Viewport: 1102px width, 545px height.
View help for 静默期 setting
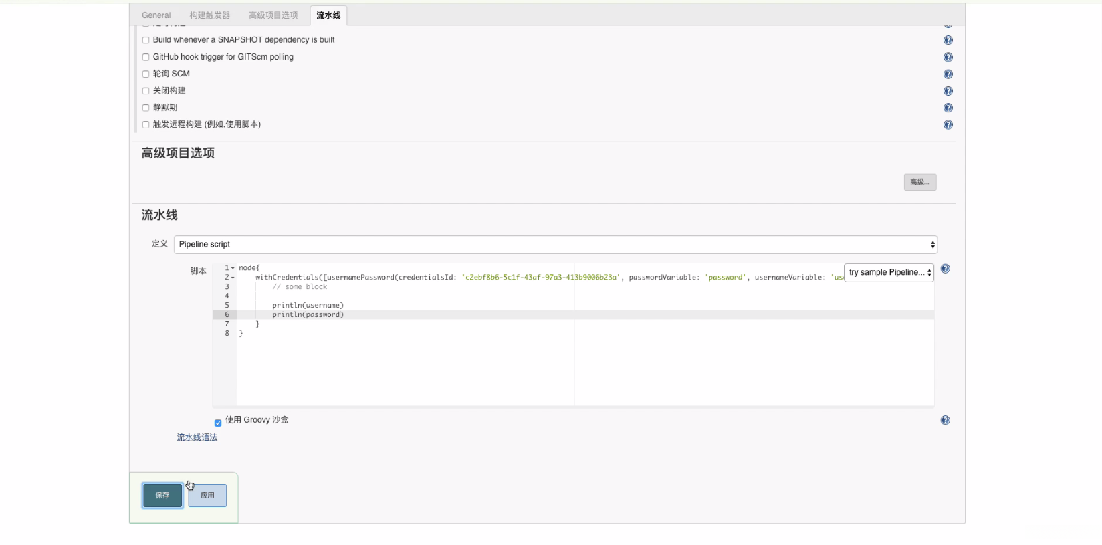click(948, 108)
